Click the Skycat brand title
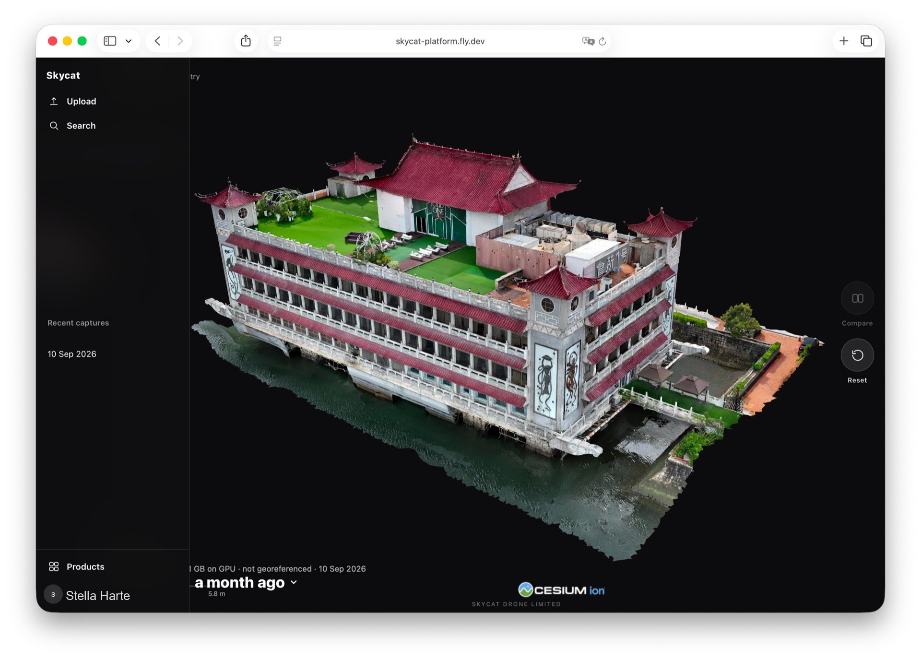Screen dimensions: 921x660 pos(63,75)
